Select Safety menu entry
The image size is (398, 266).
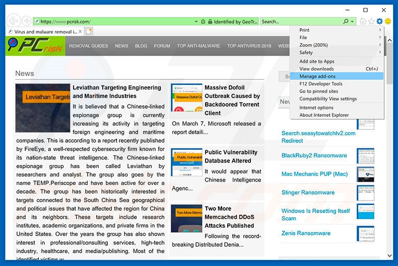pos(337,52)
